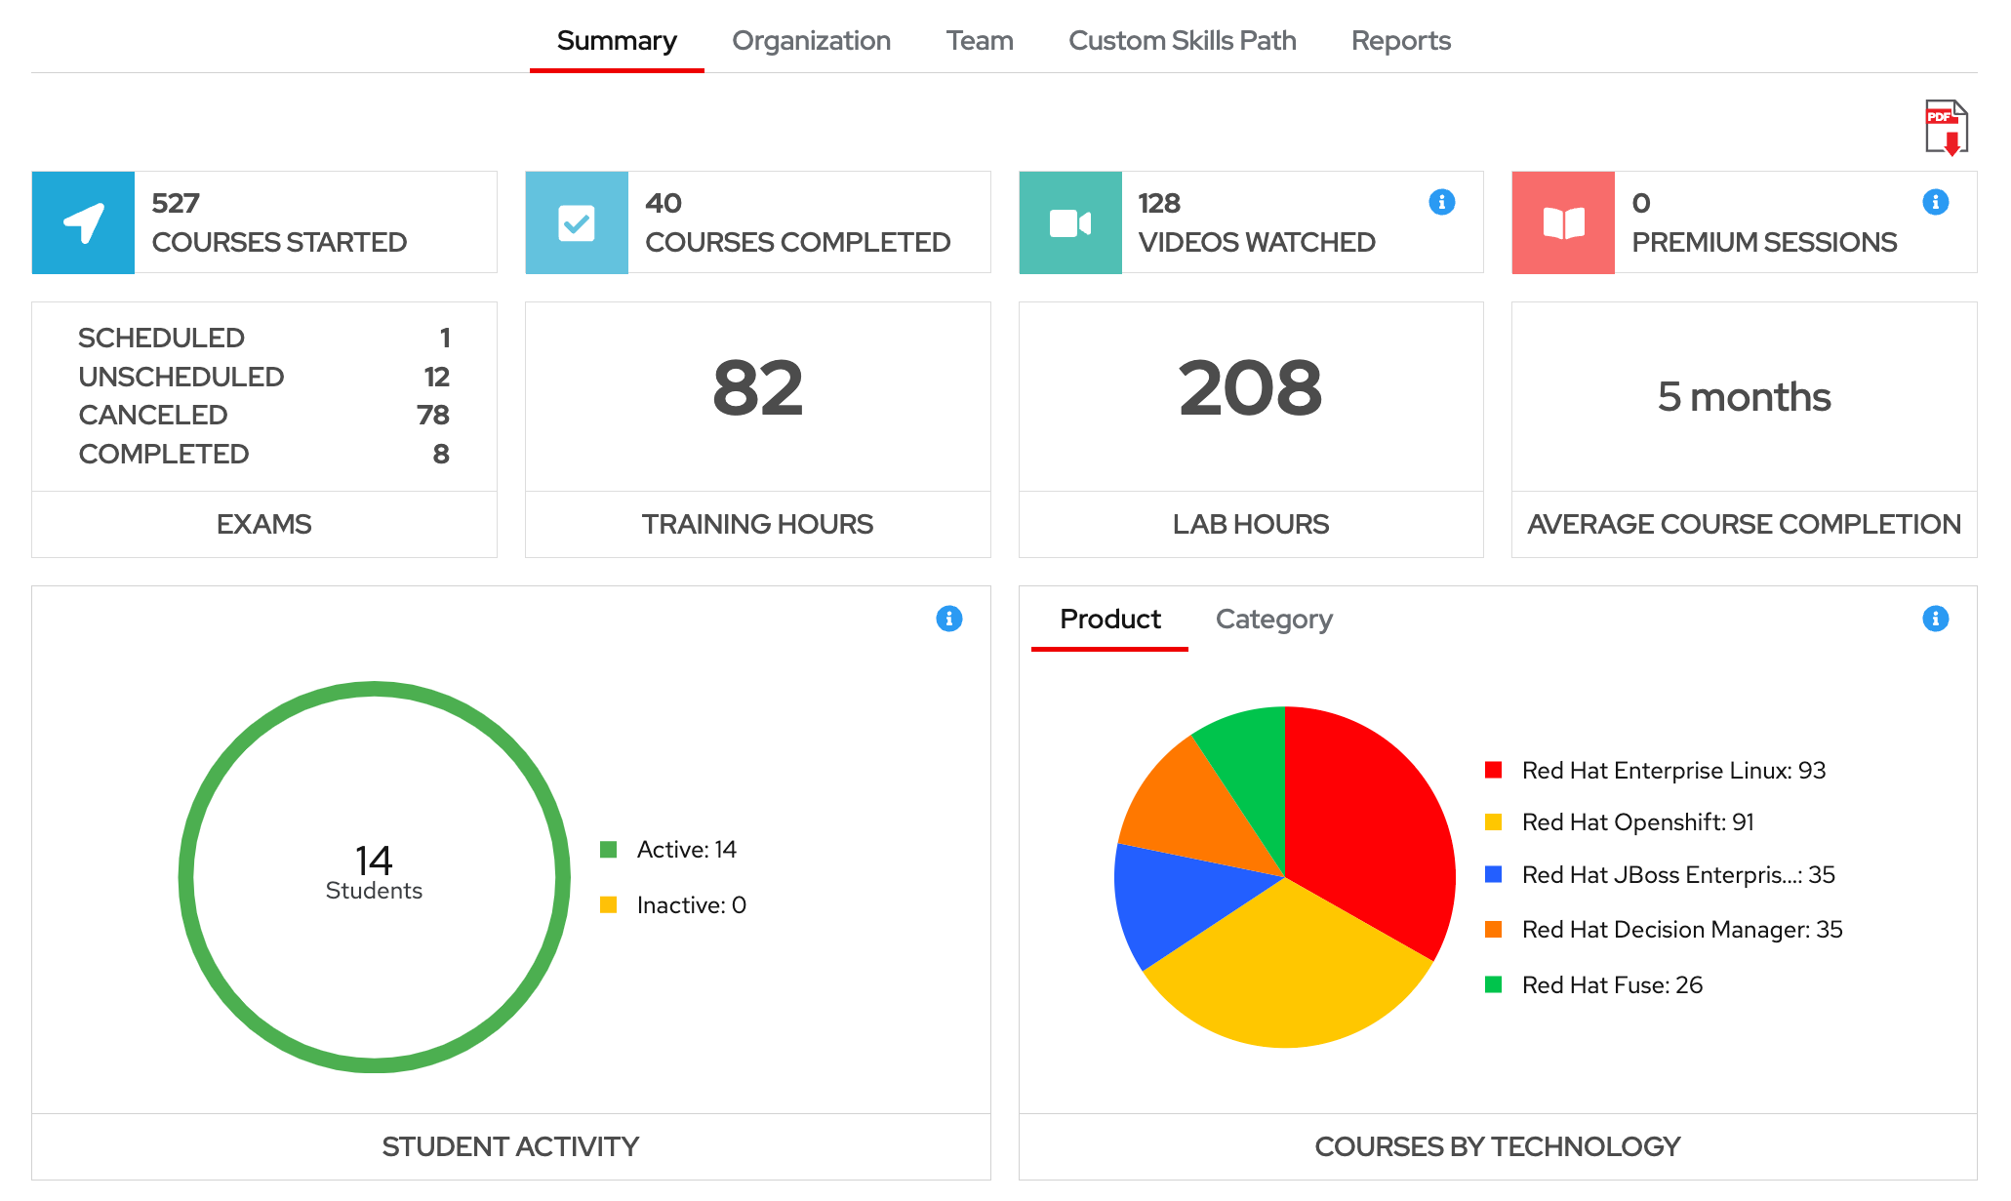Click the video camera Videos Watched icon
This screenshot has height=1201, width=2011.
[1069, 222]
